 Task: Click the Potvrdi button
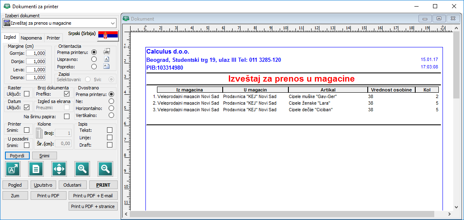[17, 155]
